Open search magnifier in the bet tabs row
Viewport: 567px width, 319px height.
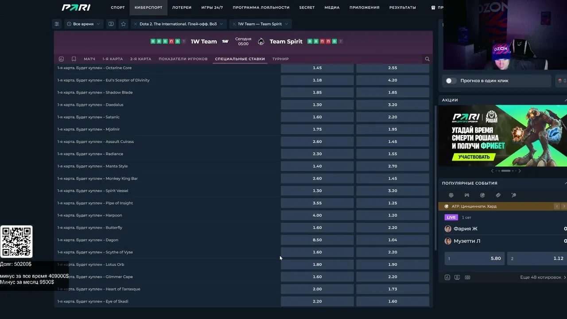(427, 59)
